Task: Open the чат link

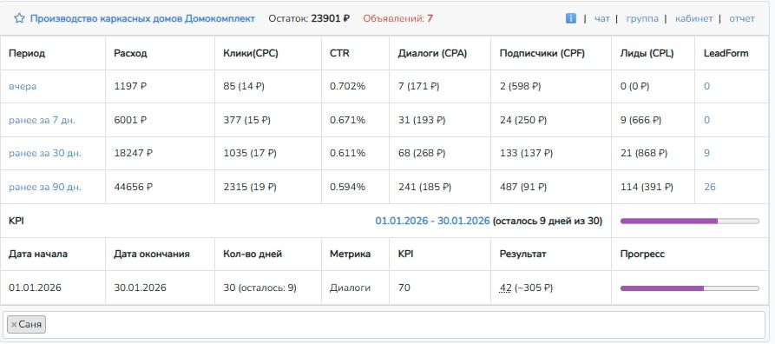Action: pos(601,19)
